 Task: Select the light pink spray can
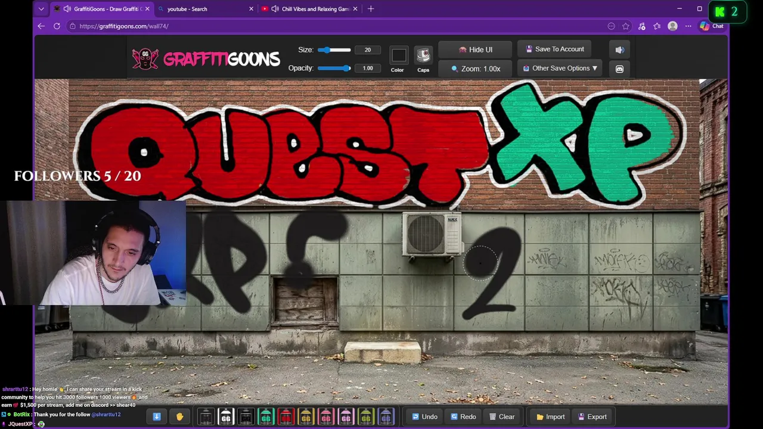(x=346, y=416)
